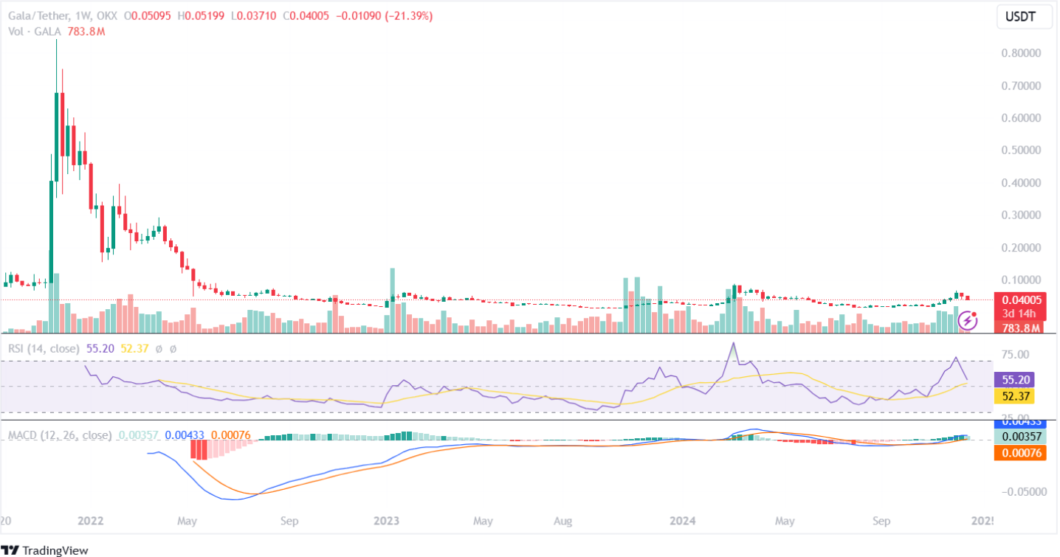Viewport: 1060px width, 557px height.
Task: Click the 0.30000 price axis label
Action: coord(1022,215)
